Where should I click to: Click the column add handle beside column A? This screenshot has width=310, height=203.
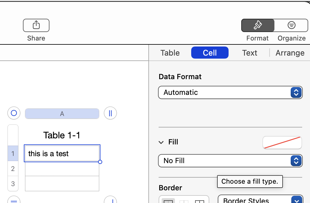click(x=110, y=113)
